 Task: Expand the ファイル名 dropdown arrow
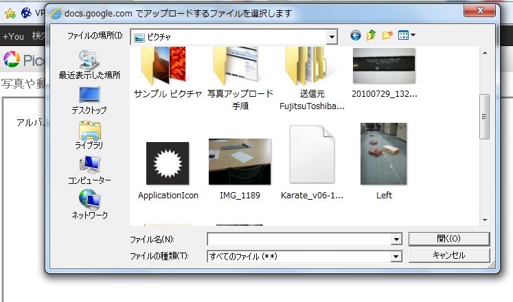396,239
